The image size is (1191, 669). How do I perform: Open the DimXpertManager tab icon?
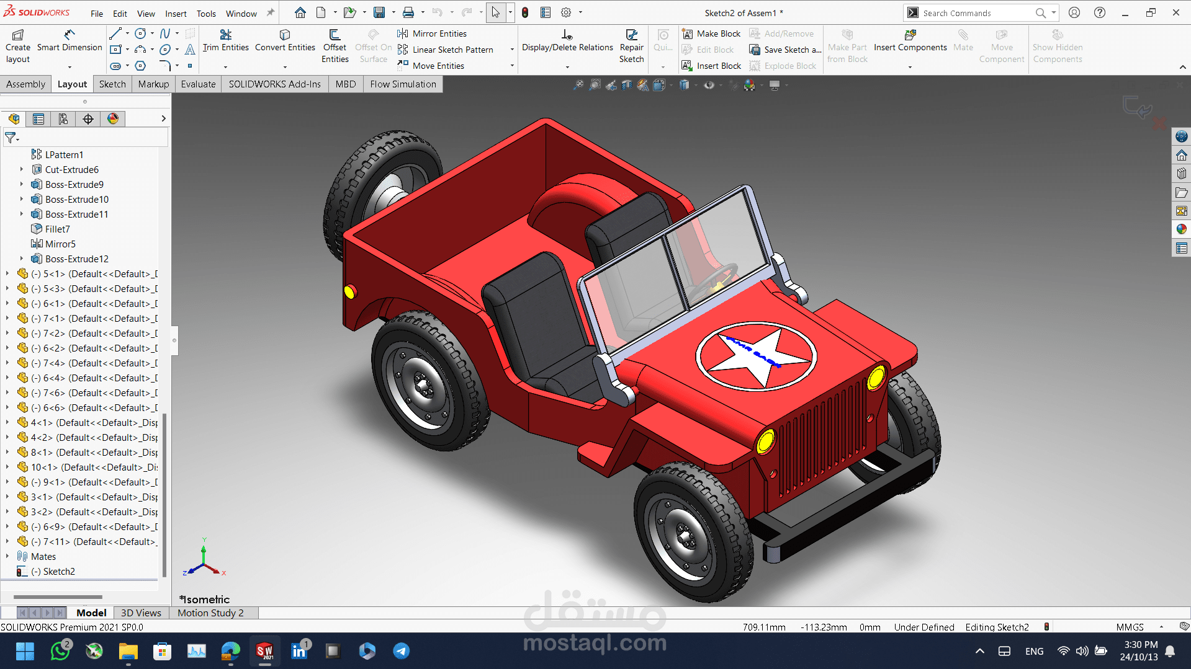click(88, 119)
